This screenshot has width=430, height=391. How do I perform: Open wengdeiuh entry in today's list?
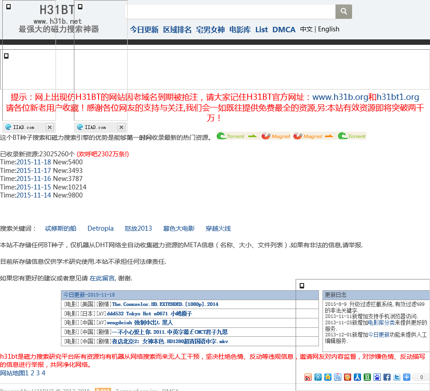[140, 323]
